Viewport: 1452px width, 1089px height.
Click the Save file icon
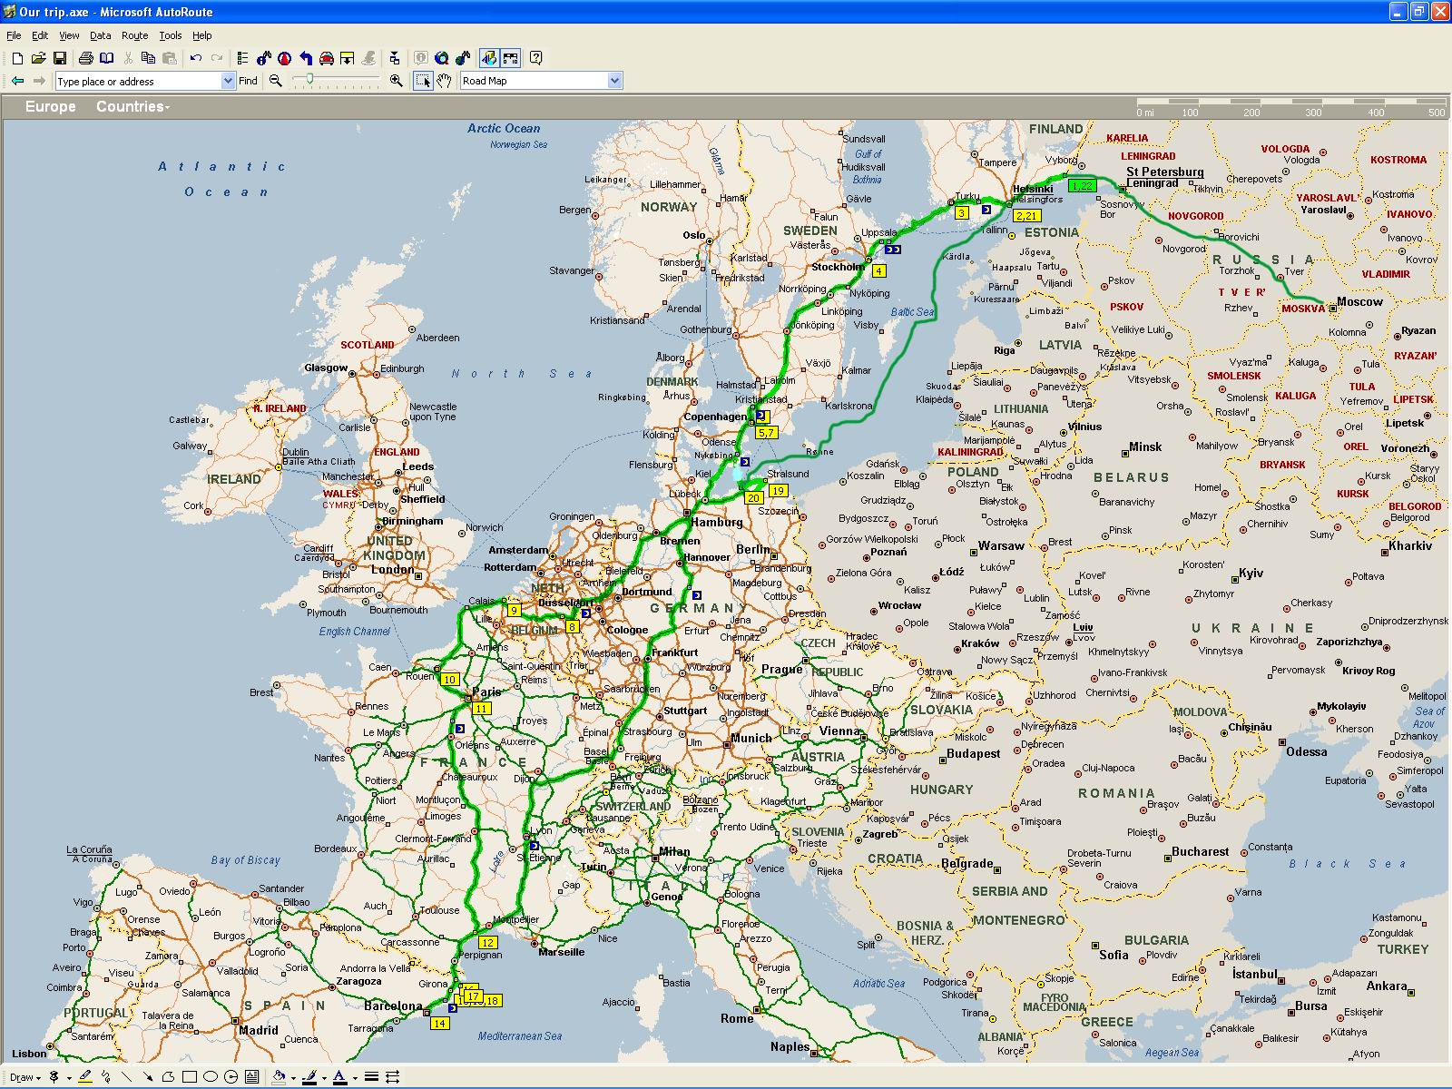[60, 58]
